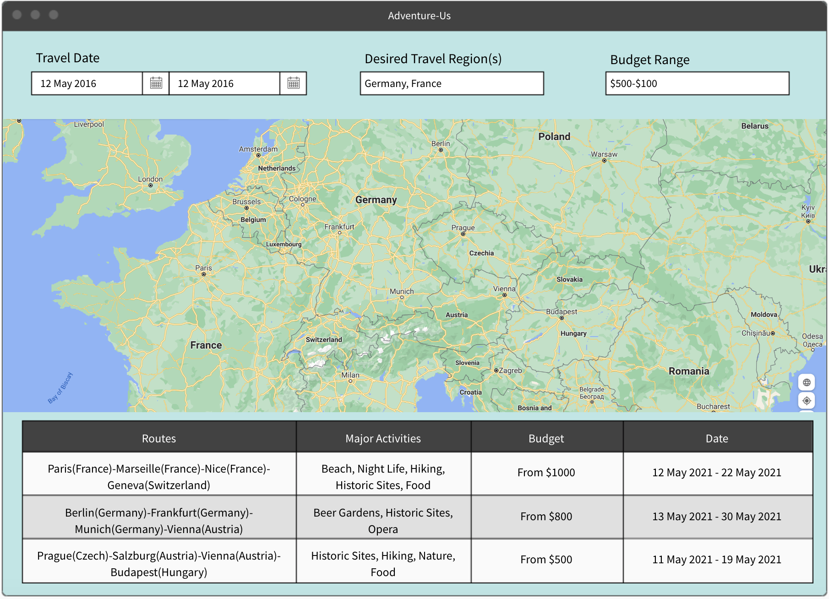
Task: Select the Paris-Marseille-Nice-Geneva route row
Action: pos(418,474)
